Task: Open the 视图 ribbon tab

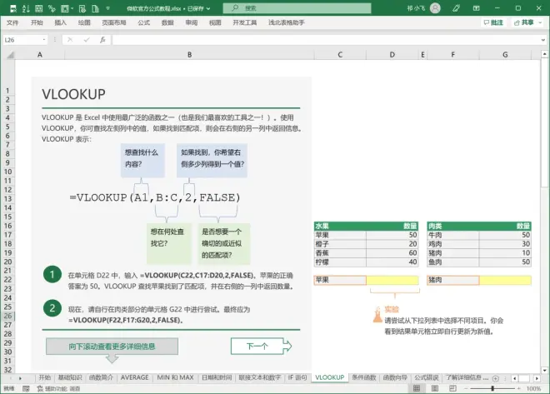Action: click(x=215, y=22)
